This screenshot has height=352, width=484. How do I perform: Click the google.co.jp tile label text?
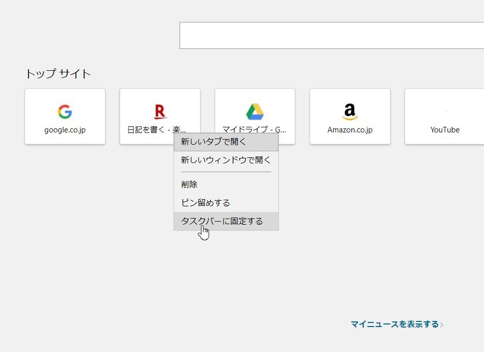coord(65,129)
